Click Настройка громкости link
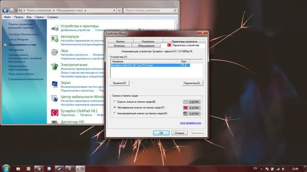 [74, 55]
